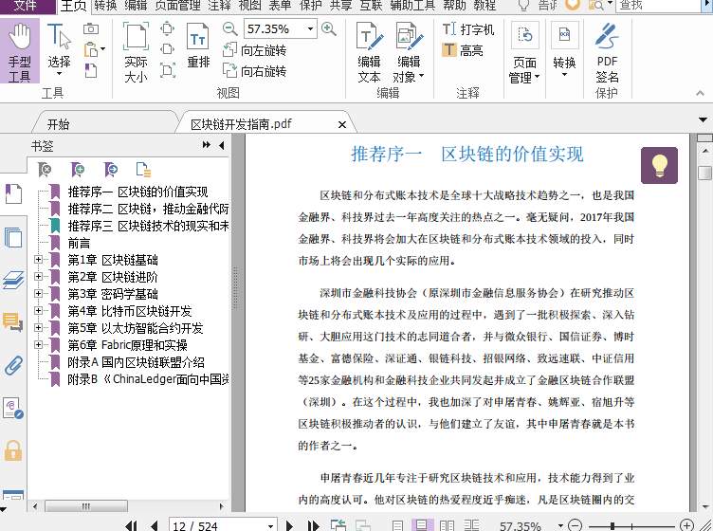The image size is (713, 531).
Task: Collapse the ribbon with the chevron
Action: (x=700, y=93)
